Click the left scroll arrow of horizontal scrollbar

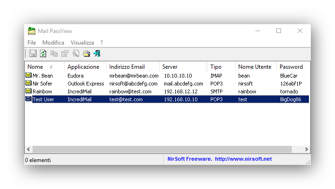[x=29, y=150]
